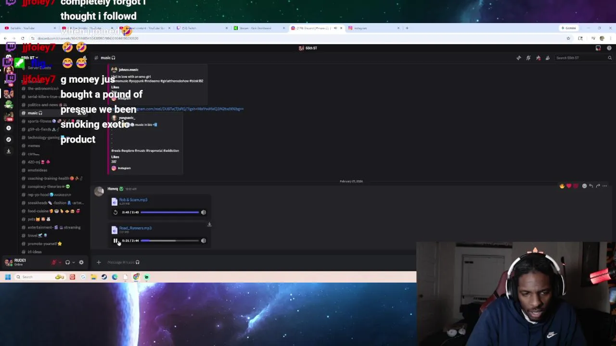Open more options on Hxnvq message
Screen dimensions: 616x346
(x=605, y=186)
